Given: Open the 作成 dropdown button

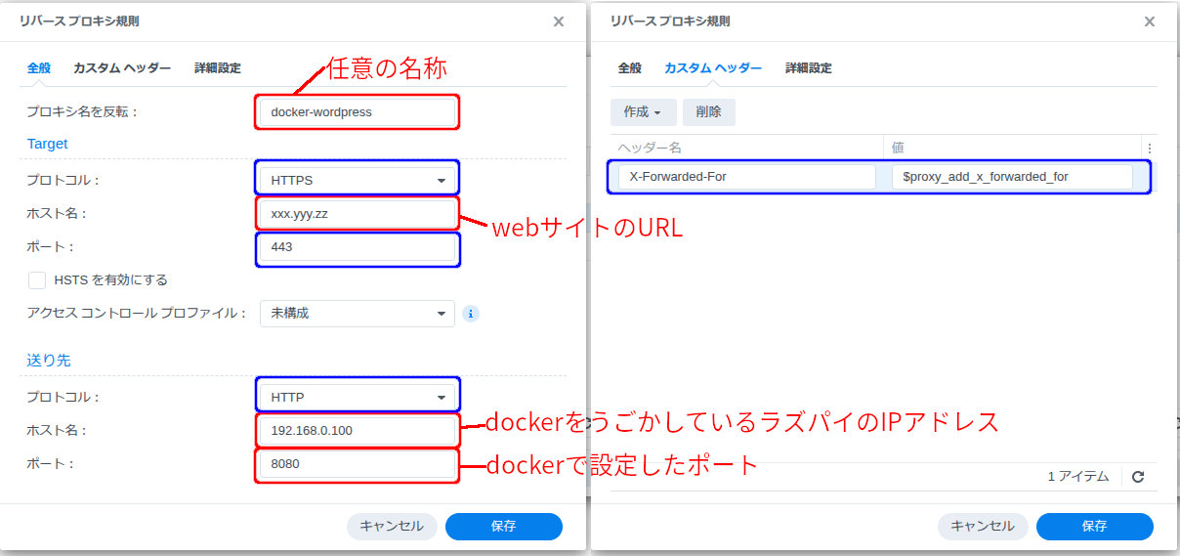Looking at the screenshot, I should [x=643, y=112].
